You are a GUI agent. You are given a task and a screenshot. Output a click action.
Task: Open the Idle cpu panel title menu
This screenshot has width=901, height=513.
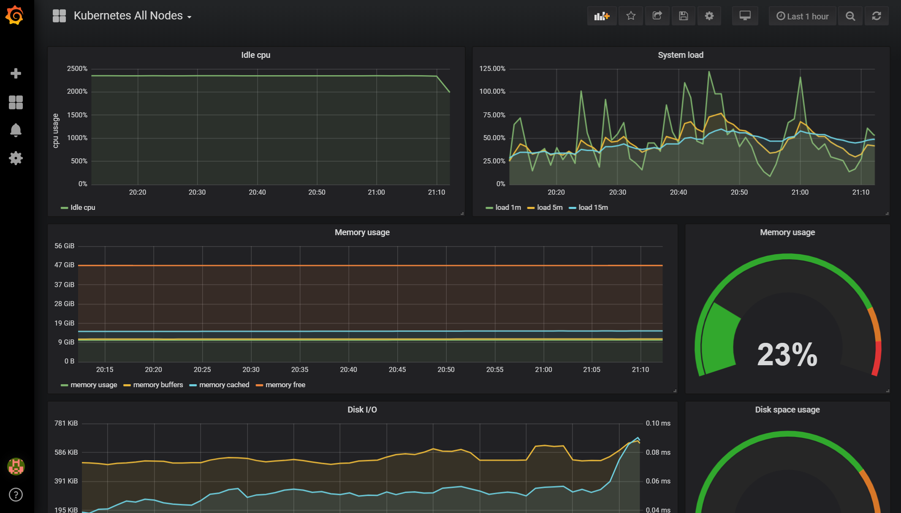pos(255,55)
